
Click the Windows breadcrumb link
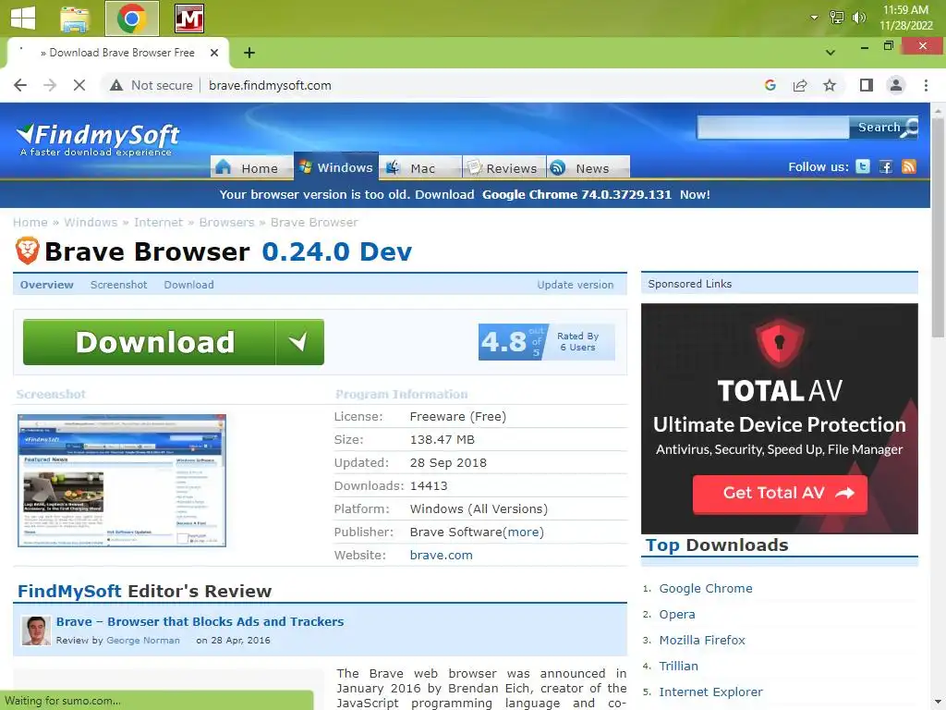pyautogui.click(x=91, y=222)
